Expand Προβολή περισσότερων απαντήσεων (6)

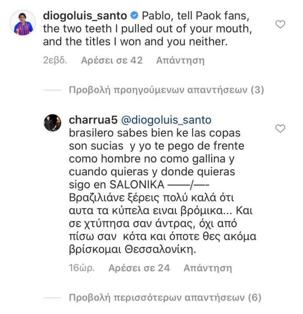[x=165, y=298]
